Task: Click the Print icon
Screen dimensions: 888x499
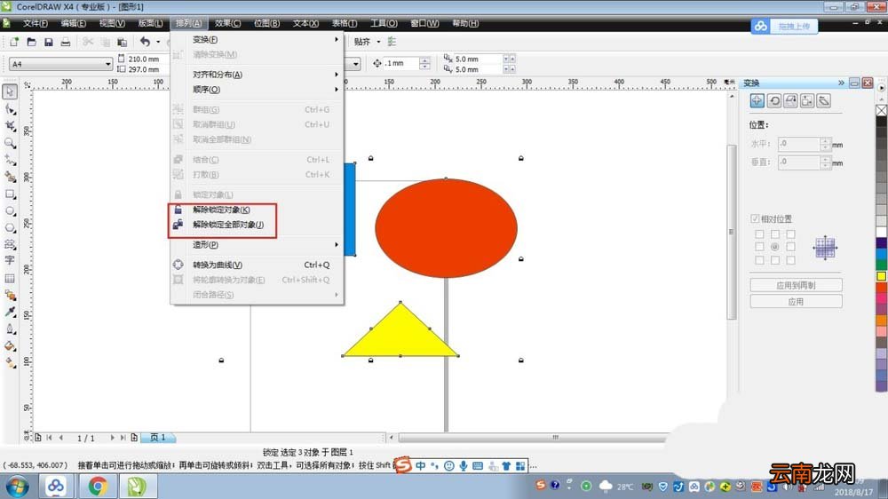Action: [x=66, y=42]
